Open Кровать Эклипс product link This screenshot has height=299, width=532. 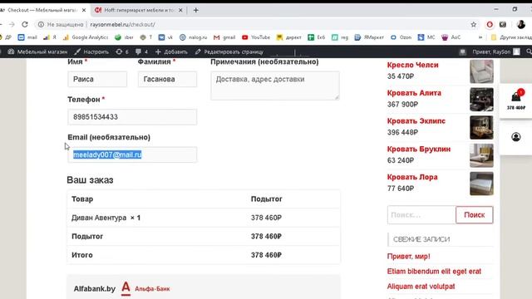(416, 121)
